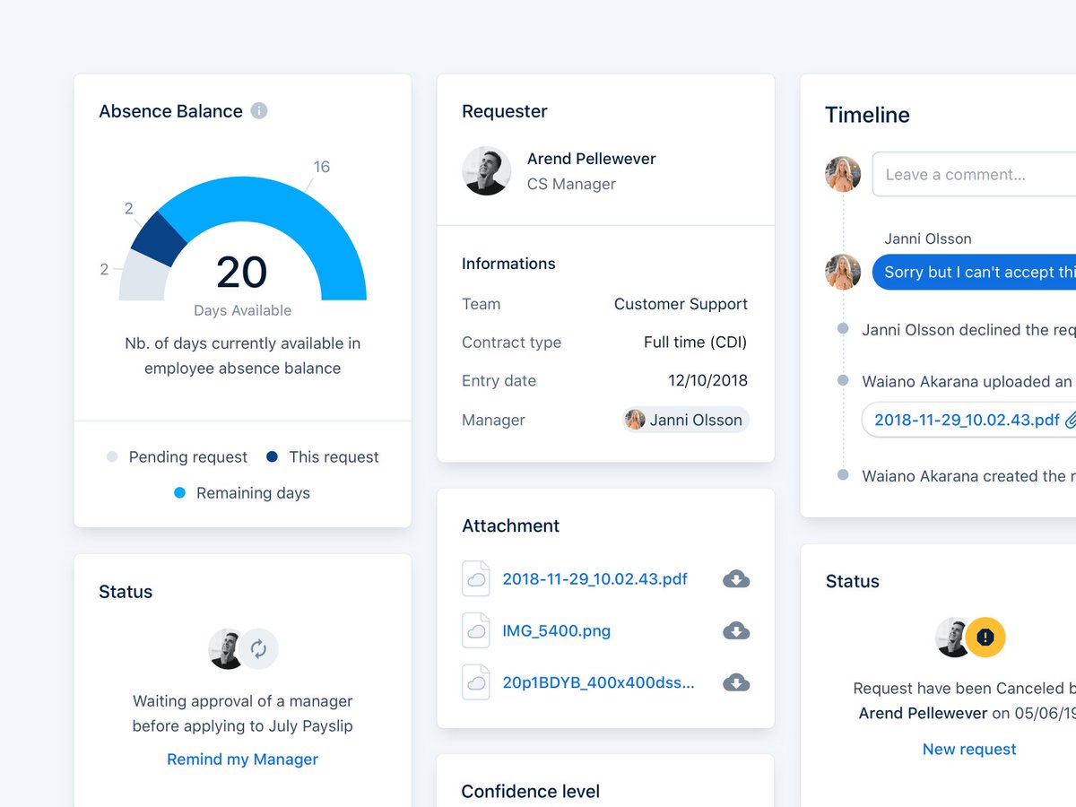Image resolution: width=1076 pixels, height=807 pixels.
Task: Click the file icon next to IMG_5400.png
Action: coord(476,630)
